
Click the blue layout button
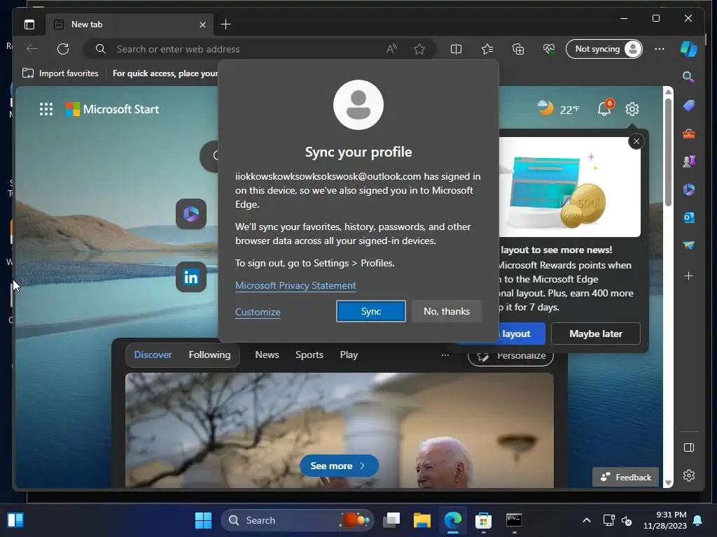(522, 334)
